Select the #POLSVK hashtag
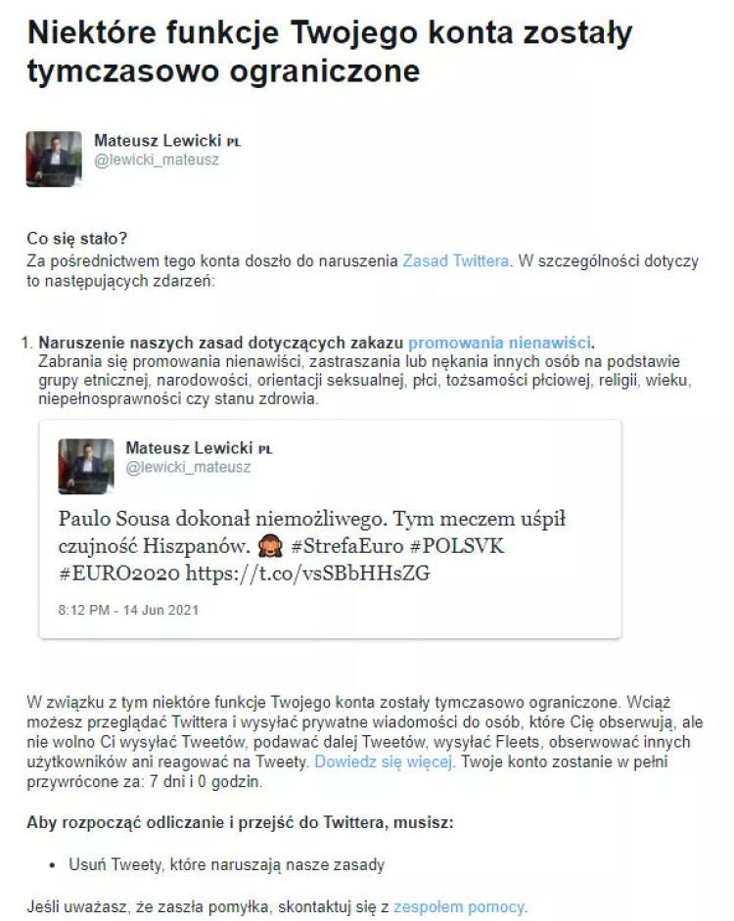Image resolution: width=734 pixels, height=921 pixels. pyautogui.click(x=457, y=546)
